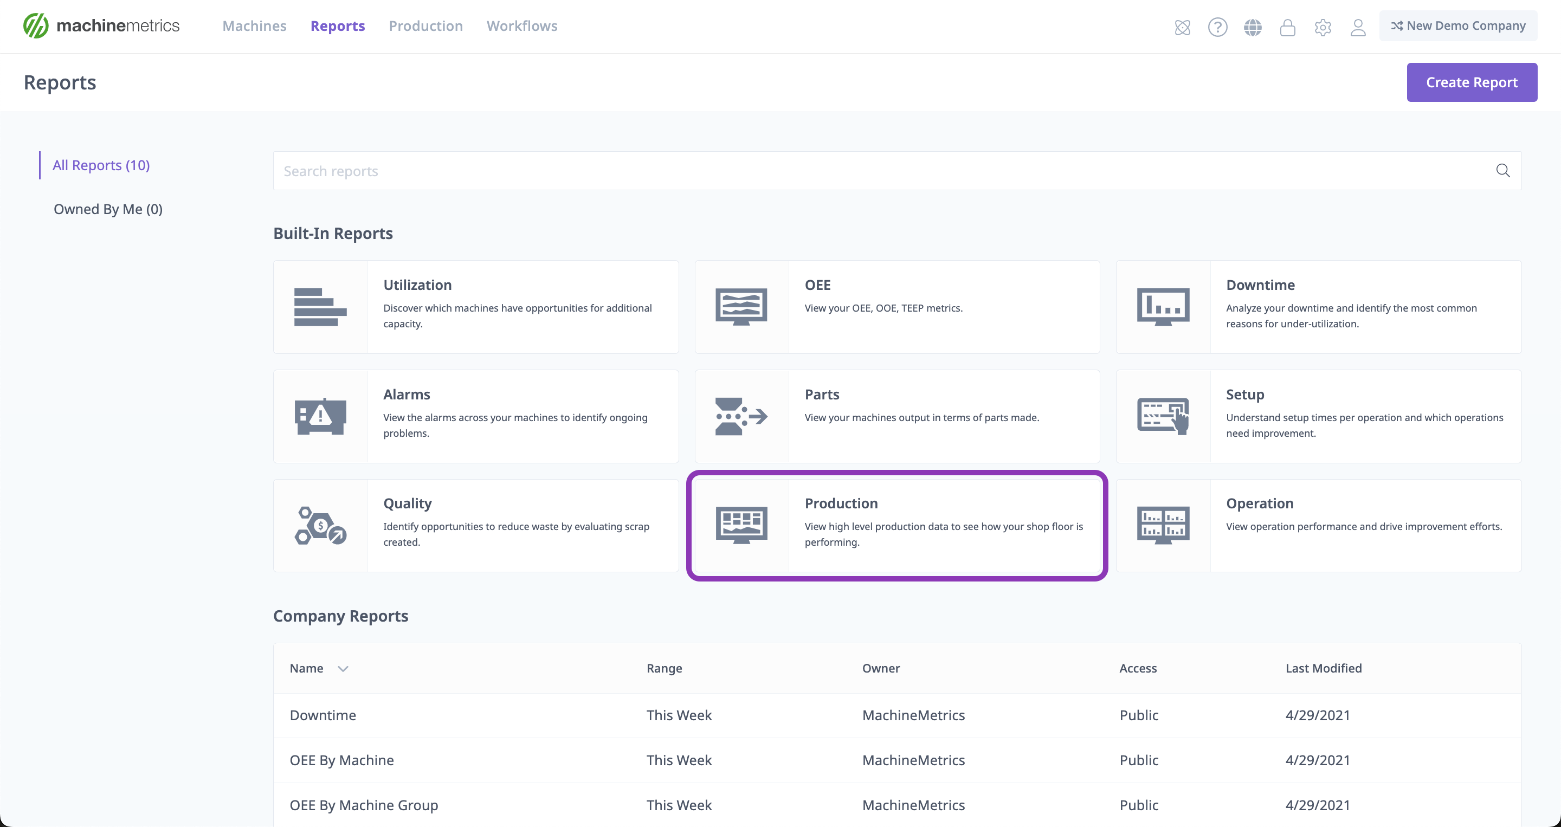Select the Reports nav tab

click(x=338, y=26)
